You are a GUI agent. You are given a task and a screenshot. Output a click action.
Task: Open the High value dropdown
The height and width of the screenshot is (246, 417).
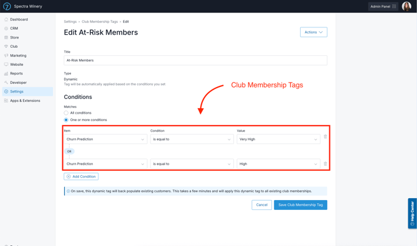[278, 164]
